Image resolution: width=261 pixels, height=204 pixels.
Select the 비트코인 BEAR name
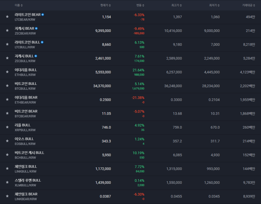[26, 111]
